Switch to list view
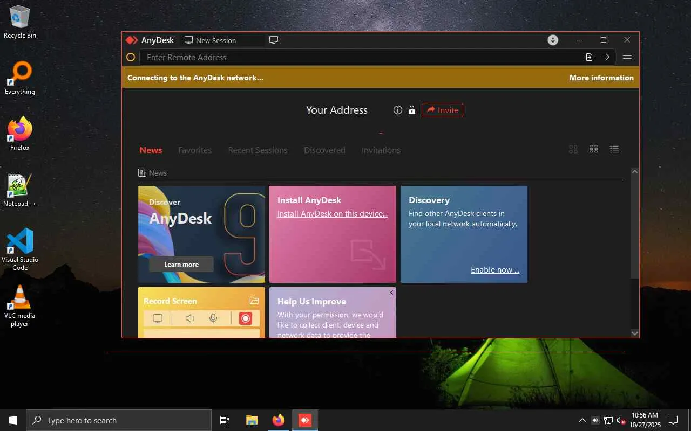This screenshot has width=691, height=431. 614,149
